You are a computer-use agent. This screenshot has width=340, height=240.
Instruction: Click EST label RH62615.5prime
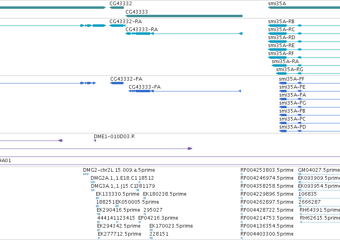pos(320,218)
